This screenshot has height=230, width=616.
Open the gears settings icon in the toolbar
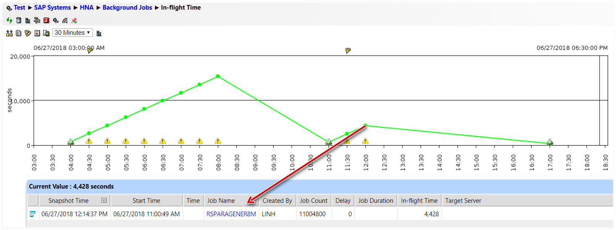pyautogui.click(x=56, y=20)
